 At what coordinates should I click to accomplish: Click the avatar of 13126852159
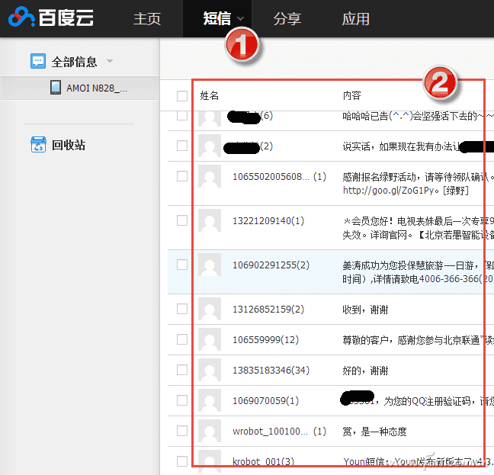(210, 309)
